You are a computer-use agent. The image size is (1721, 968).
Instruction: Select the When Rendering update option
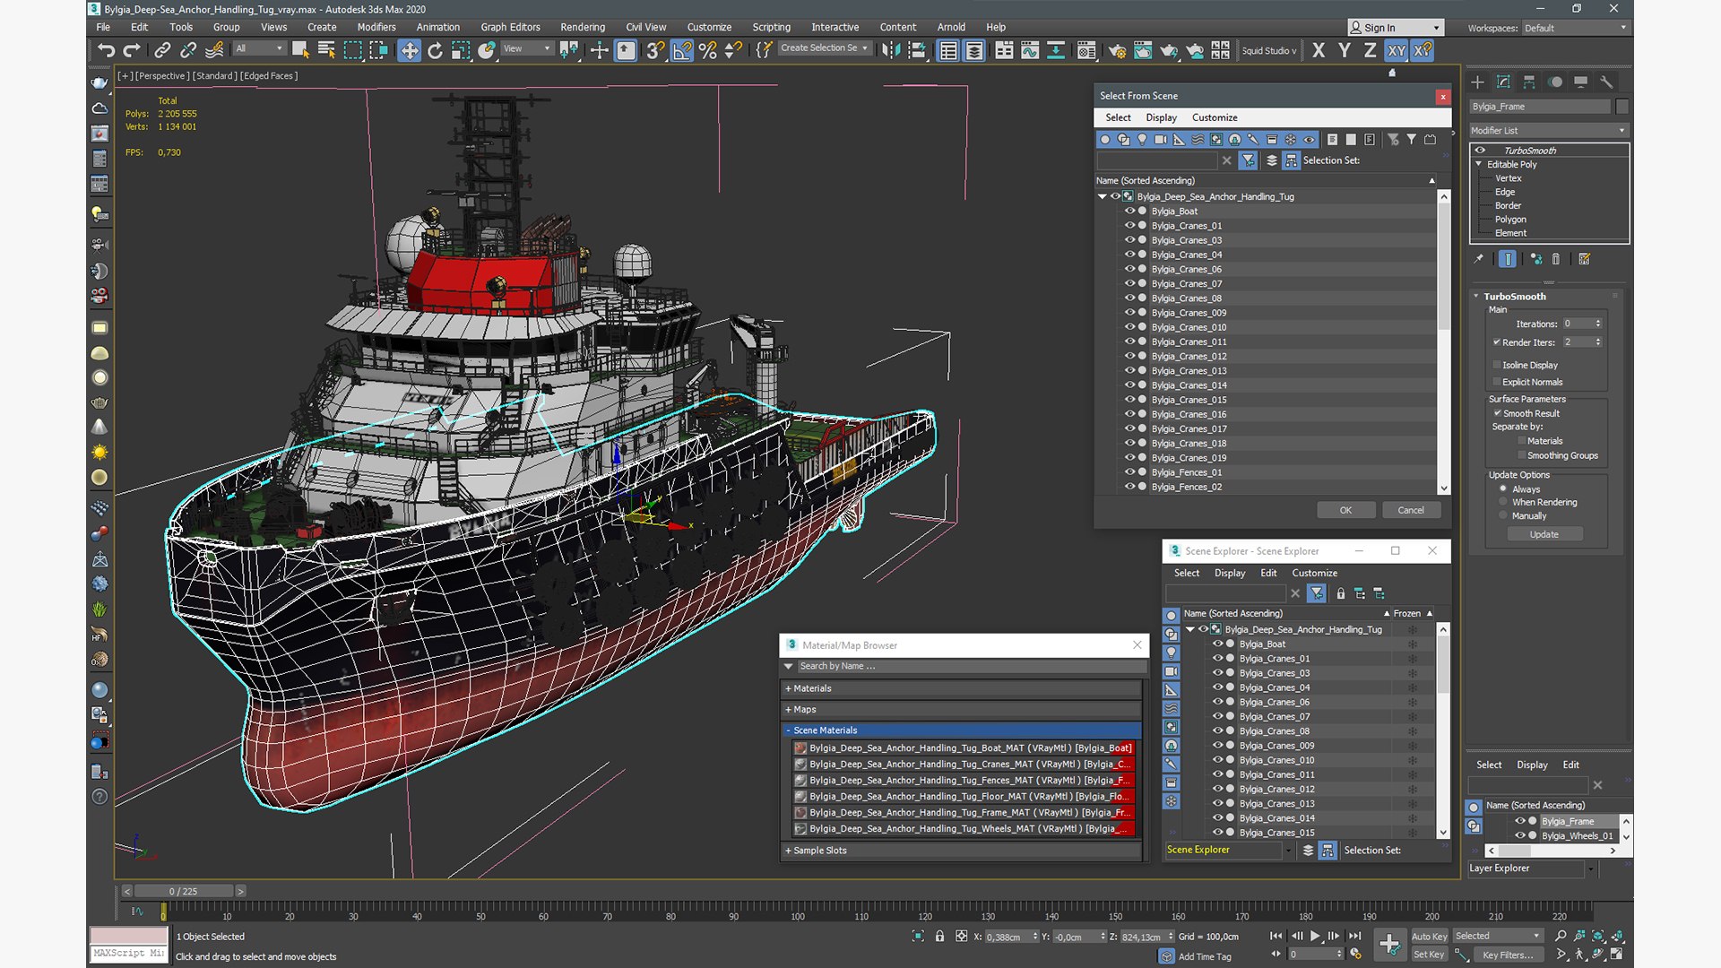[1504, 502]
